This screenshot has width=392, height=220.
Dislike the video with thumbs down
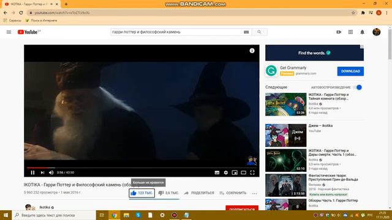(168, 193)
